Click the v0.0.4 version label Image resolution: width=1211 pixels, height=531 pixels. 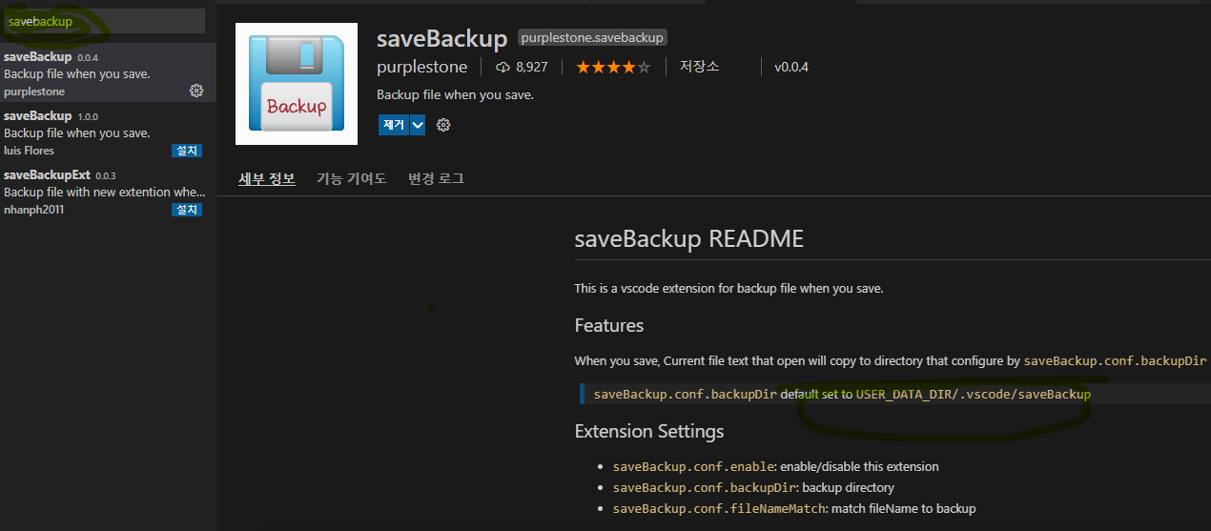tap(791, 67)
